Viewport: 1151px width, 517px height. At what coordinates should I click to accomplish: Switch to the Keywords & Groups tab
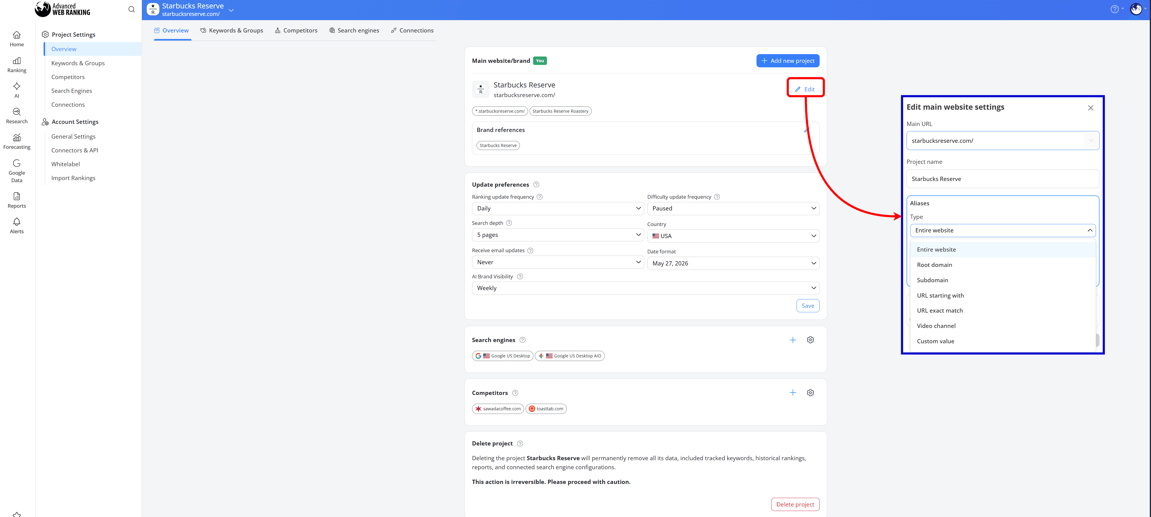[x=232, y=30]
